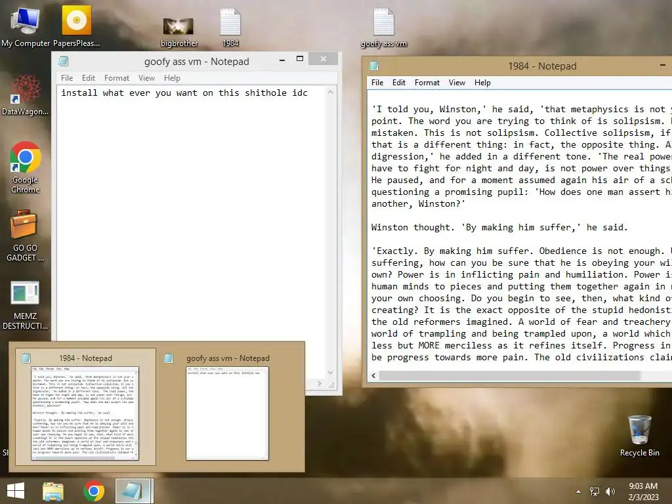Screen dimensions: 672x504
Task: Open Edit menu in goofy ass vm Notepad
Action: coord(89,78)
